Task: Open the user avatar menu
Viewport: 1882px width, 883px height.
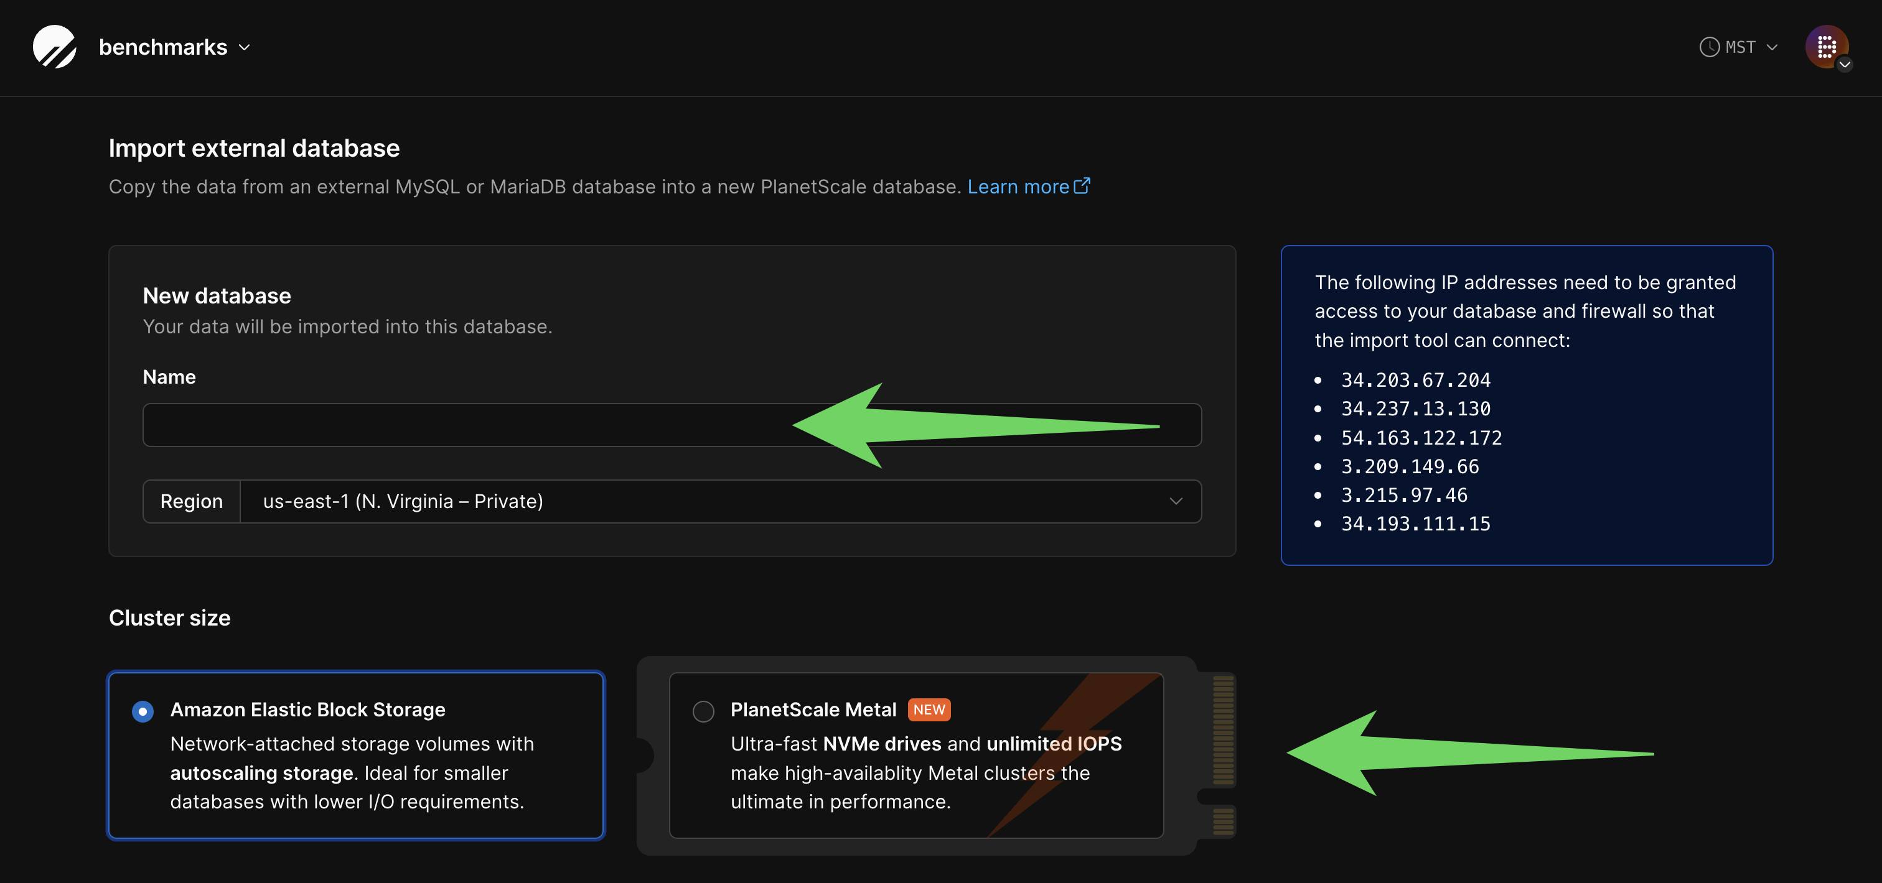Action: click(x=1826, y=47)
